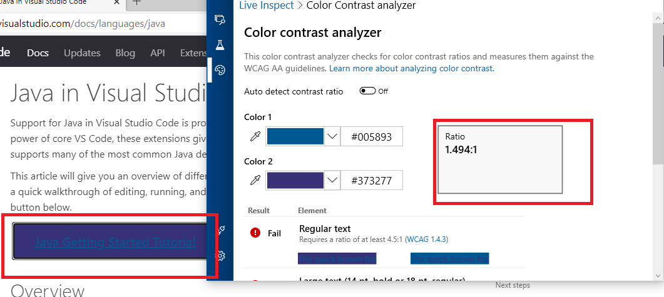The height and width of the screenshot is (297, 664).
Task: Open connection plug icon in sidebar
Action: pyautogui.click(x=221, y=229)
